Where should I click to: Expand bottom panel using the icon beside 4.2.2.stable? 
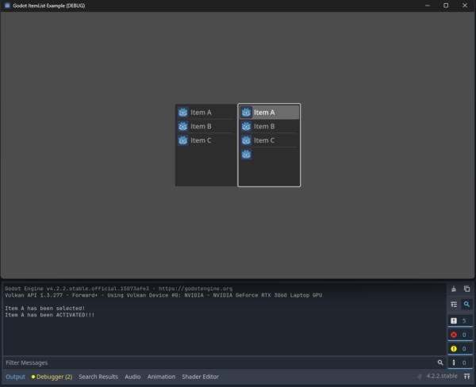[x=466, y=377]
